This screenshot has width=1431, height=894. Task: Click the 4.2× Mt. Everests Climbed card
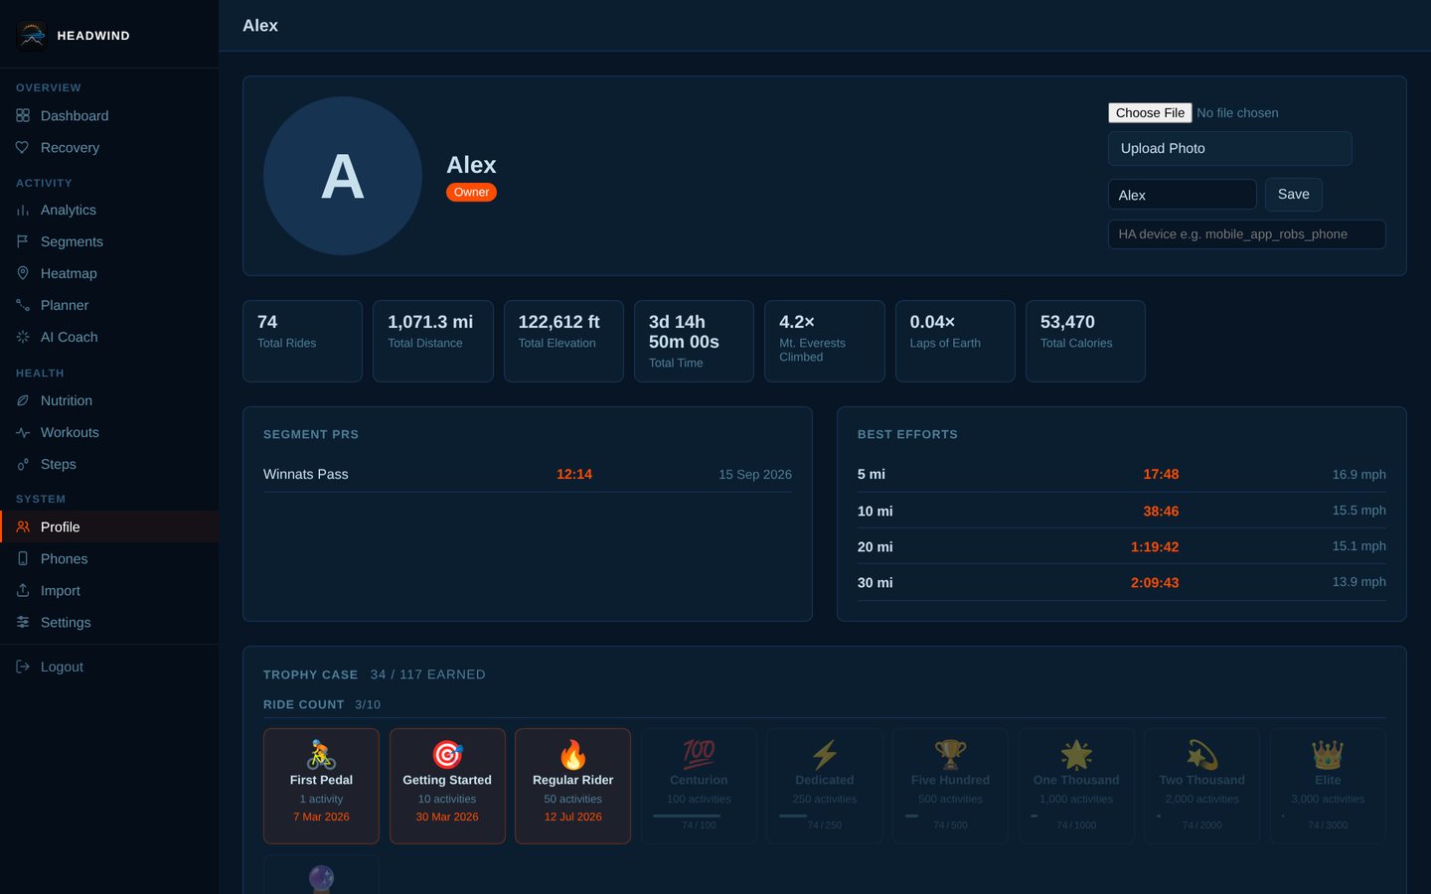pyautogui.click(x=824, y=341)
